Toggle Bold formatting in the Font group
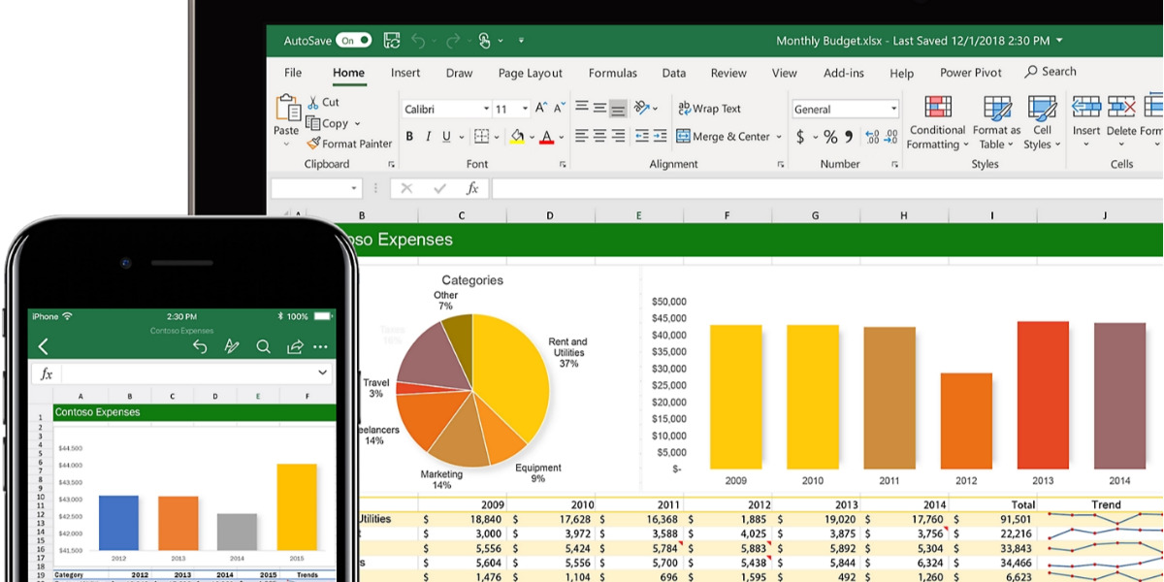1164x582 pixels. click(x=409, y=137)
